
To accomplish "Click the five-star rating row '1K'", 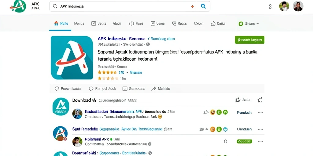I will point(111,73).
